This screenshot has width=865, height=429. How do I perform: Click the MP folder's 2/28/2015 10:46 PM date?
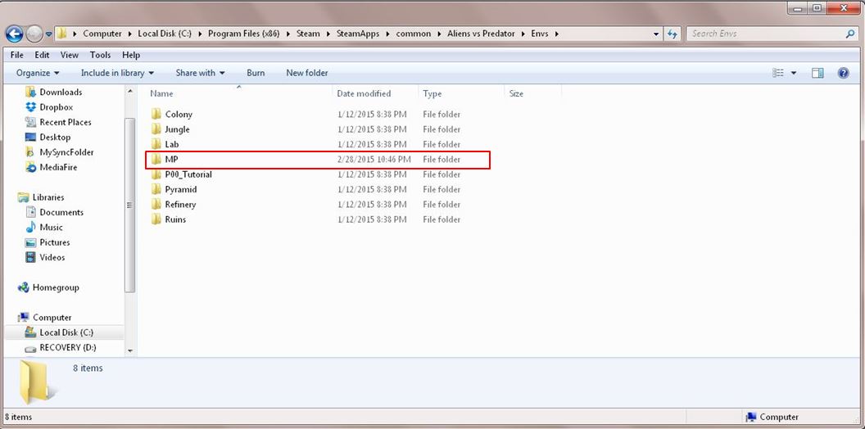(374, 160)
